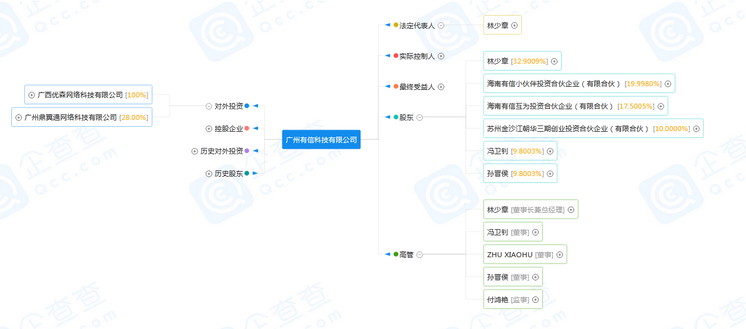Click the blue dot beside 对外投资
Viewport: 746px width, 329px height.
(x=247, y=106)
